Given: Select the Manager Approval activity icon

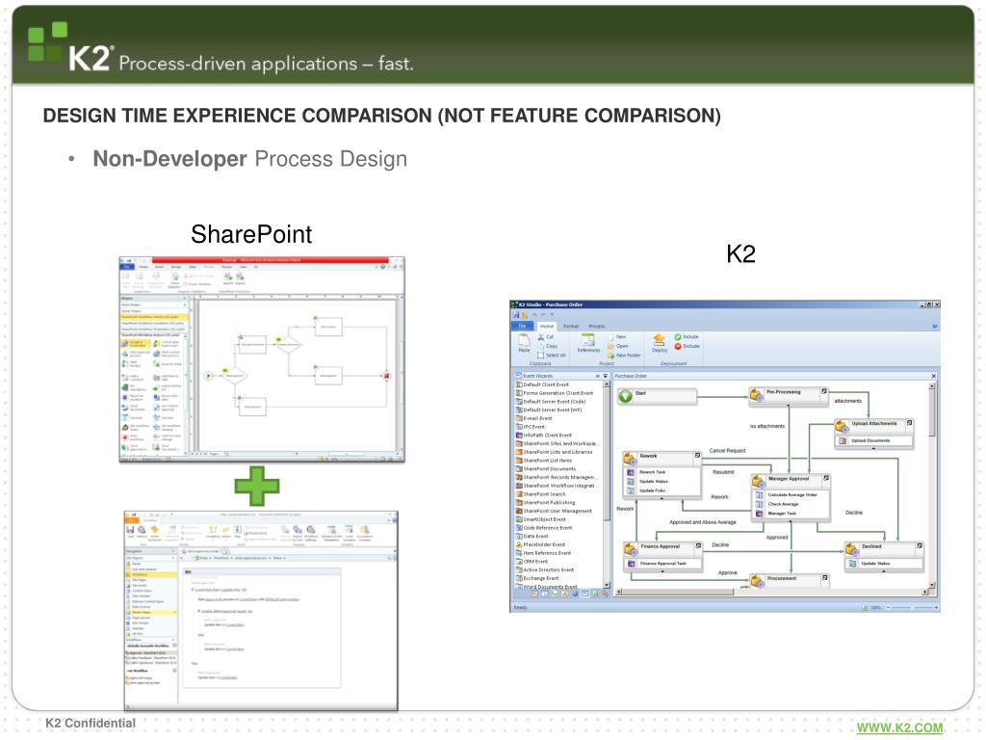Looking at the screenshot, I should click(x=759, y=482).
